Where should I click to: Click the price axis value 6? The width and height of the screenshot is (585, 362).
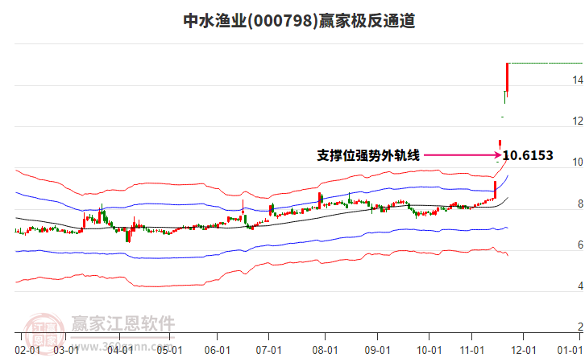pos(580,245)
